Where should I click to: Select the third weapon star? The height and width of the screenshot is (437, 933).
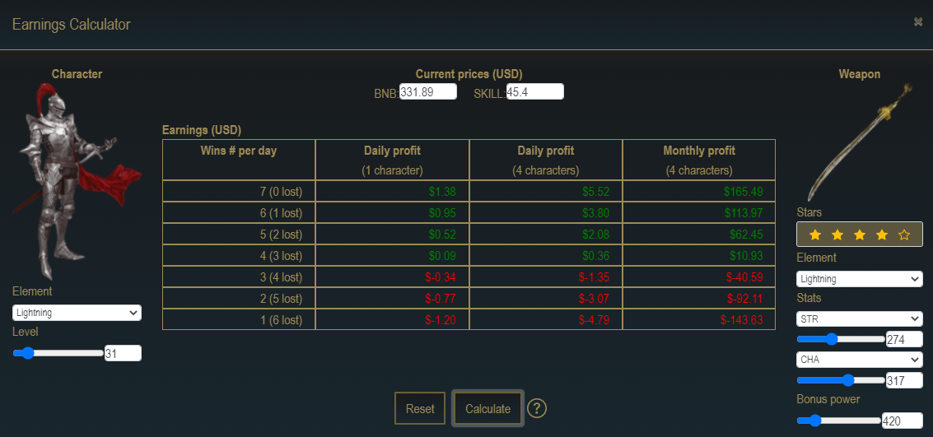pos(860,235)
